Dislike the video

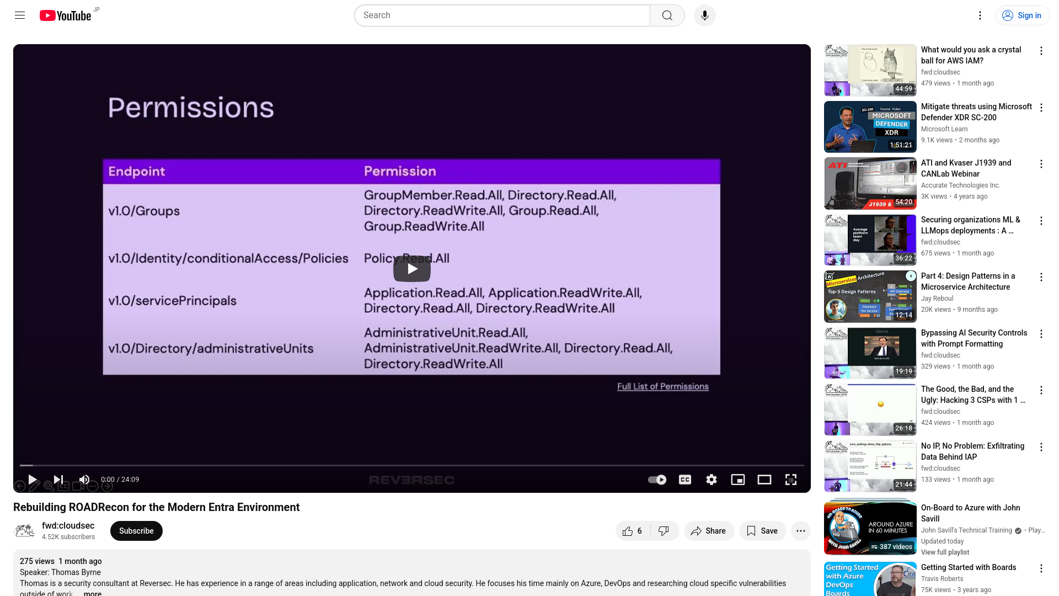coord(664,531)
